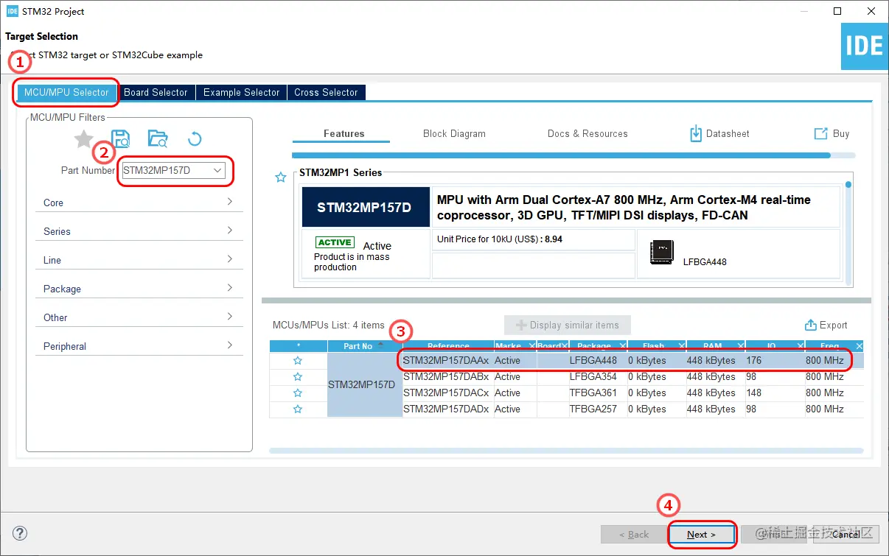Screen dimensions: 889x556
Task: Expand the Line filter
Action: (x=139, y=260)
